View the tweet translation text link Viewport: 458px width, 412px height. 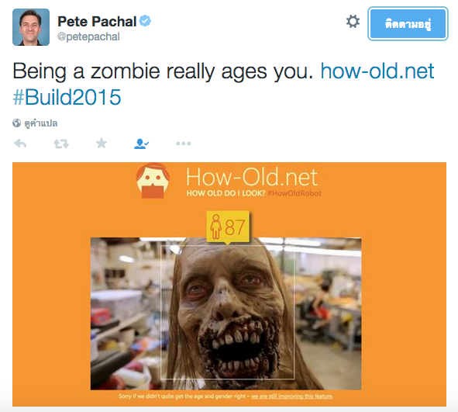41,123
